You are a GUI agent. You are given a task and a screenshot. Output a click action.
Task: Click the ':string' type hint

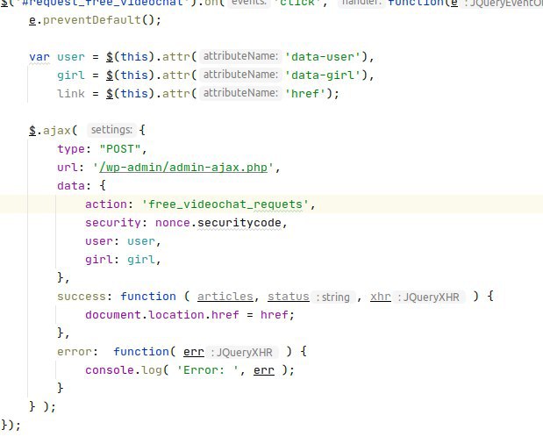click(x=332, y=297)
